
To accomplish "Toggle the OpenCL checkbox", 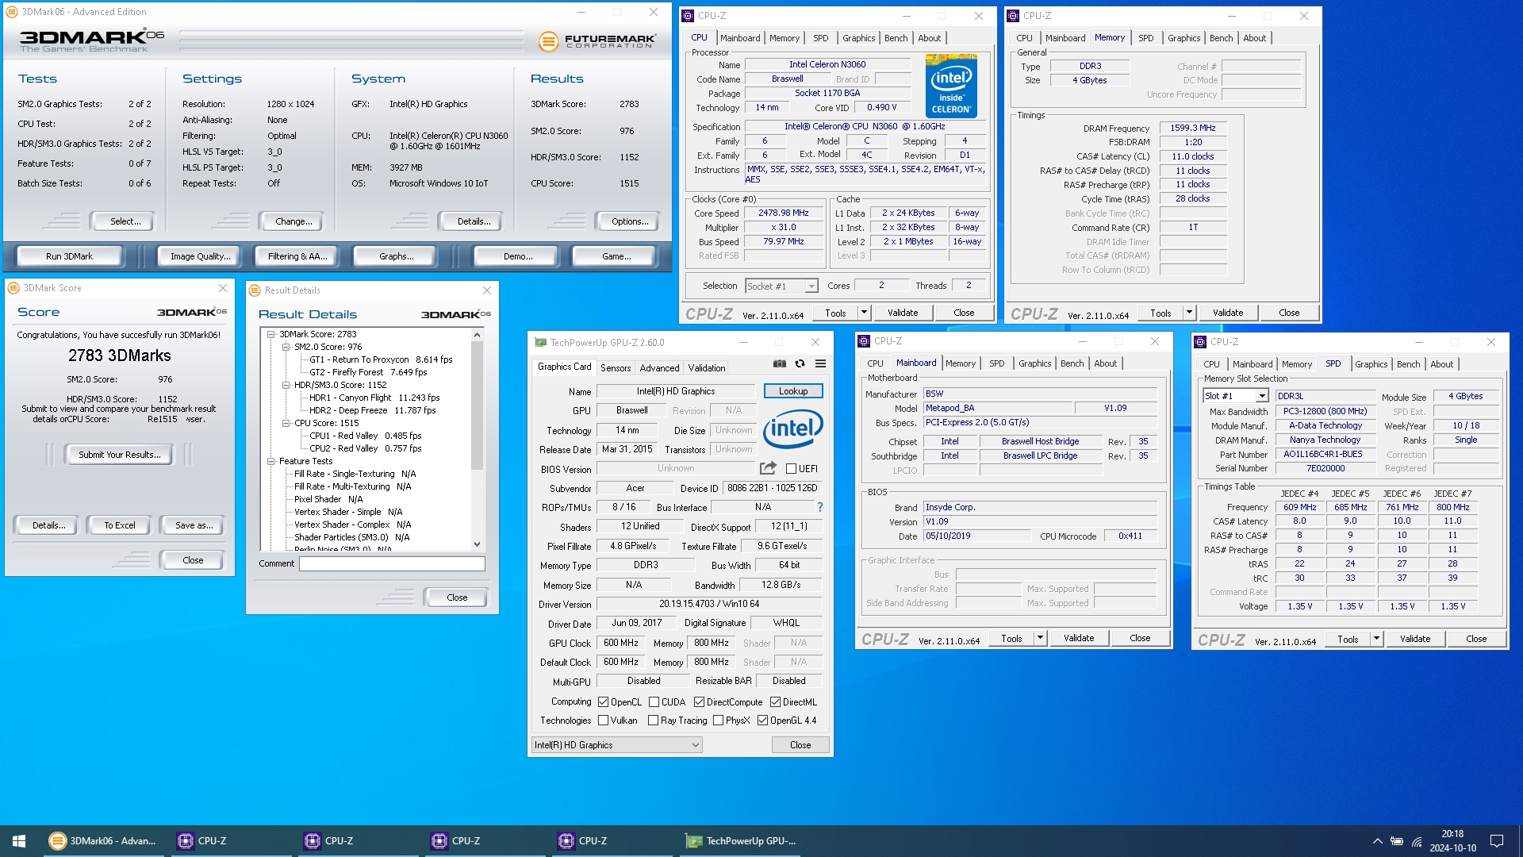I will [604, 702].
